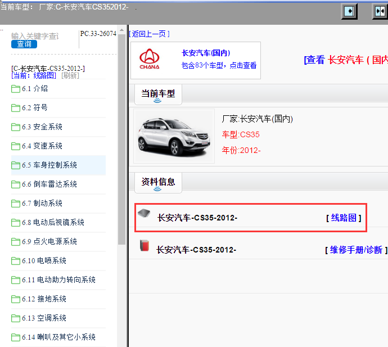The image size is (388, 347).
Task: Select 6.3 安全系统 in the tree
Action: [x=42, y=127]
